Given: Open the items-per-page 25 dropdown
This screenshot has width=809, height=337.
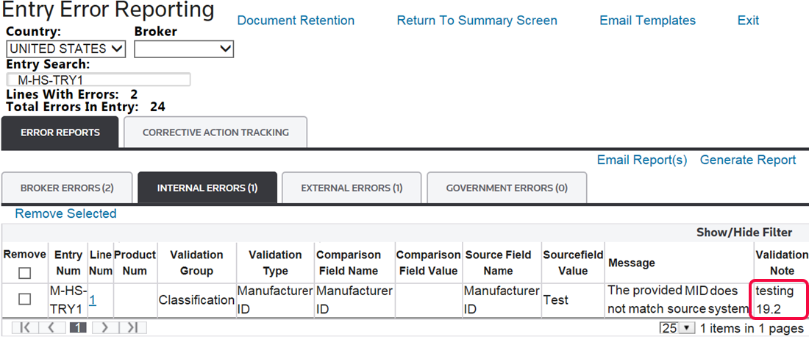Looking at the screenshot, I should [676, 328].
